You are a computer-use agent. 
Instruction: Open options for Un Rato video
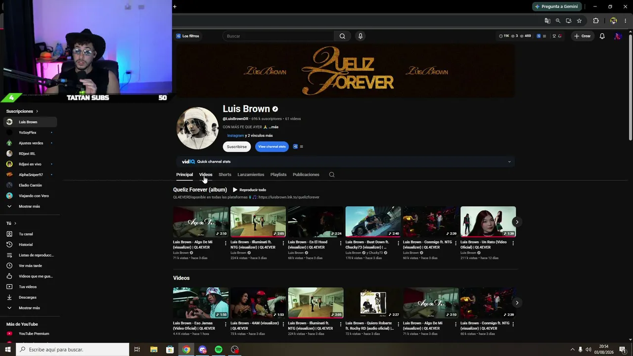pyautogui.click(x=513, y=243)
